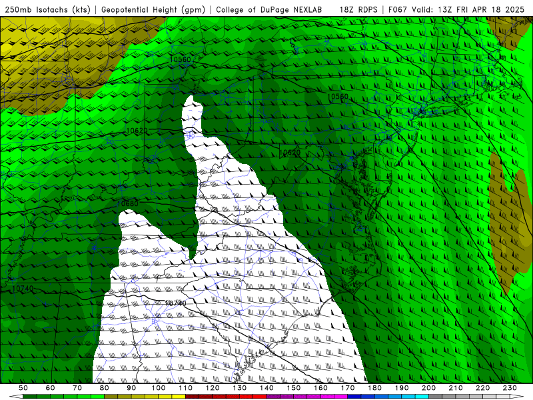Click the 220 value on the color scale
The width and height of the screenshot is (533, 400).
[x=483, y=388]
